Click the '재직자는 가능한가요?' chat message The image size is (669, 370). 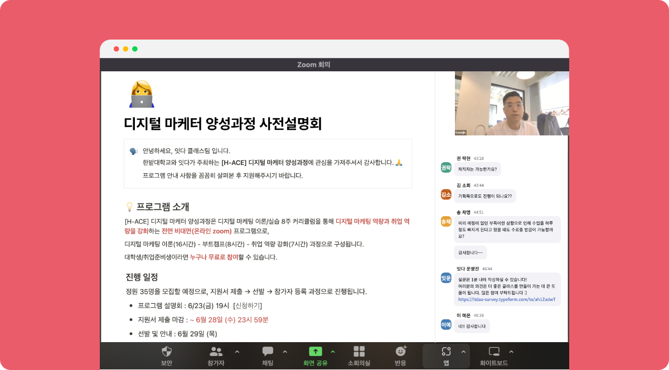(x=477, y=169)
